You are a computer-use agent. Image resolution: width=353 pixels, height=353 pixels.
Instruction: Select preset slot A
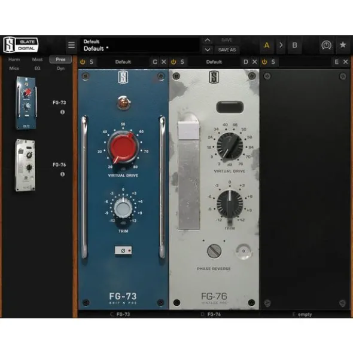267,45
